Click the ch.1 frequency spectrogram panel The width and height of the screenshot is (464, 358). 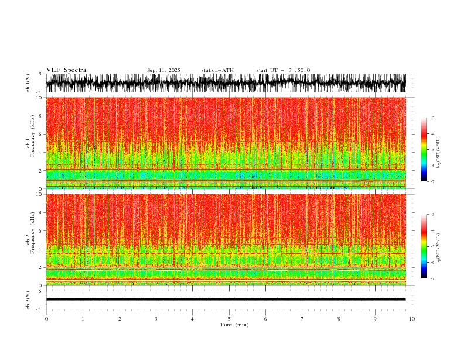tap(226, 143)
